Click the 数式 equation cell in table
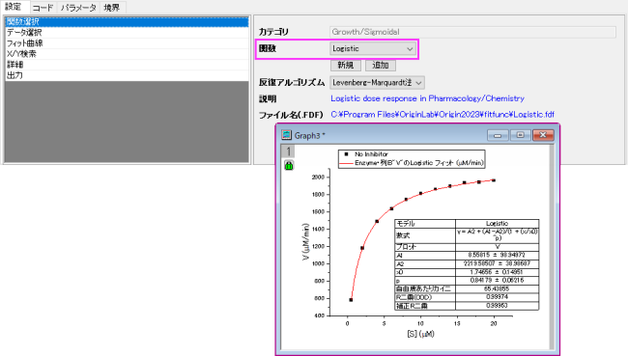628x356 pixels. pos(497,235)
